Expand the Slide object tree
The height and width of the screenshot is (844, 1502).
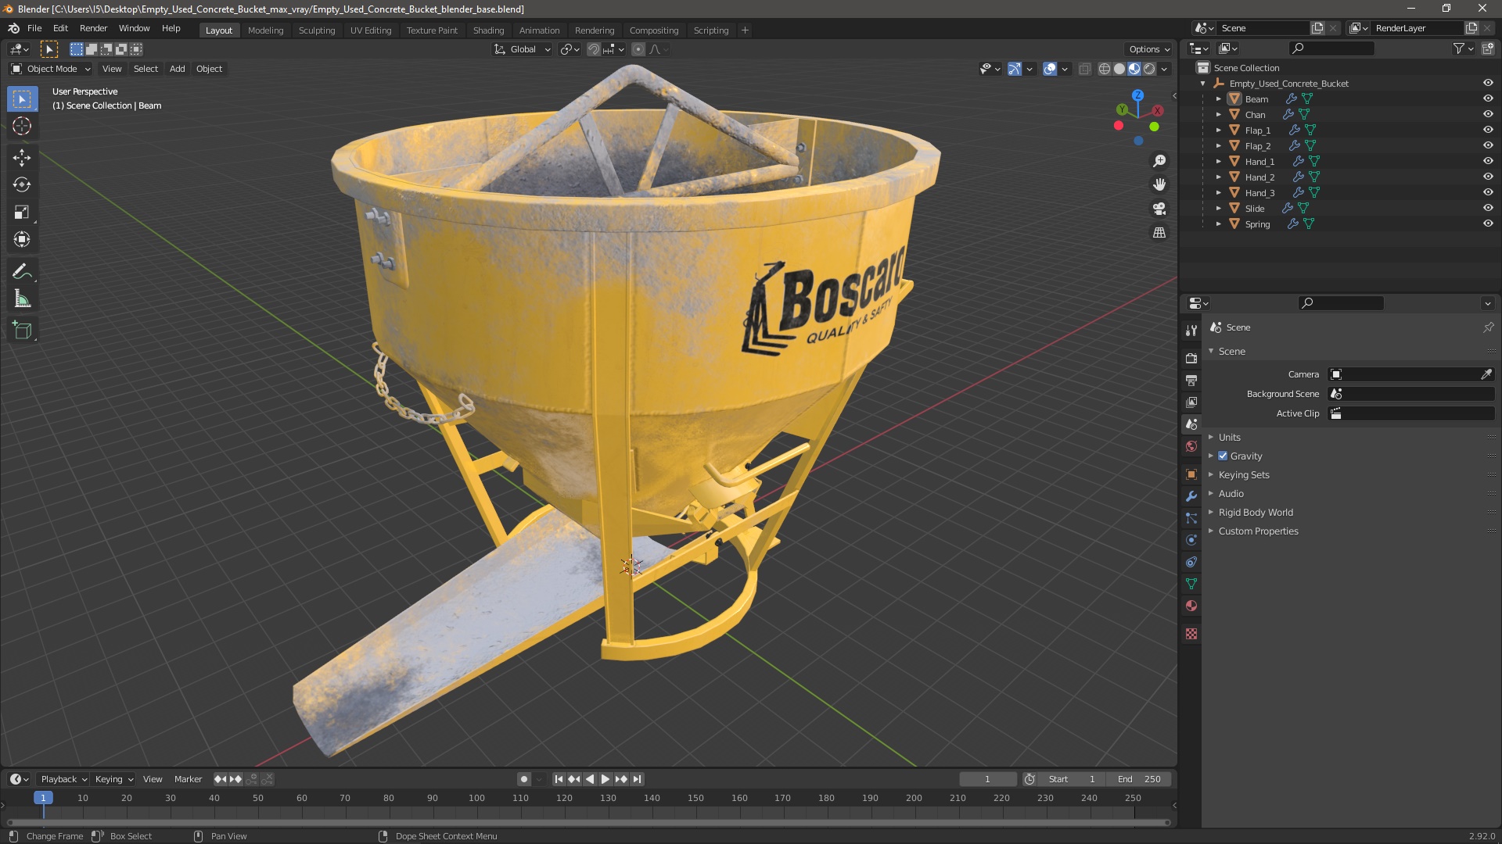click(x=1218, y=208)
